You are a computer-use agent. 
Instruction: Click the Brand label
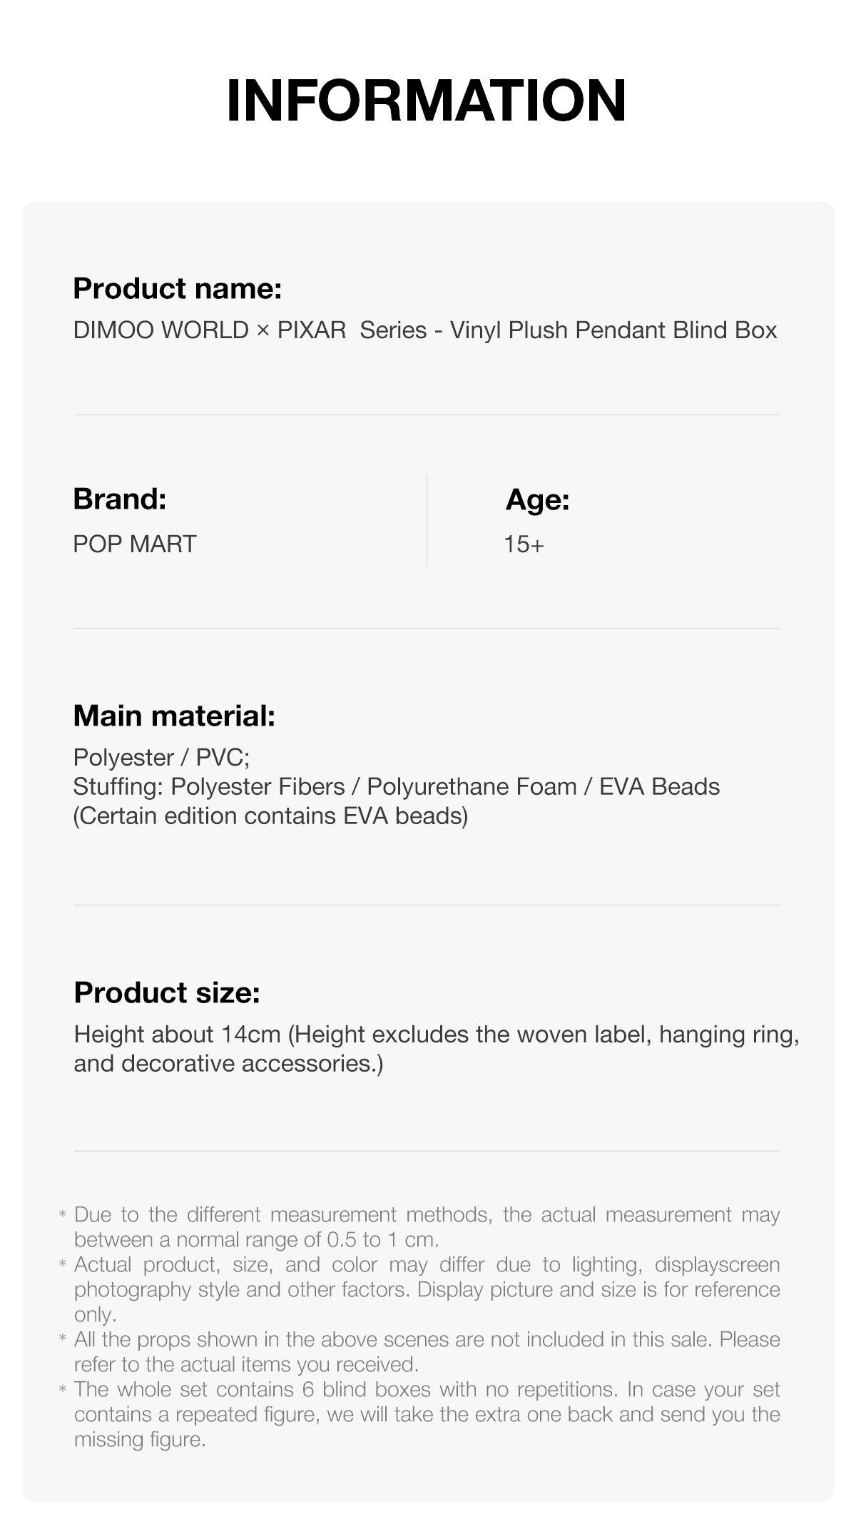(119, 499)
